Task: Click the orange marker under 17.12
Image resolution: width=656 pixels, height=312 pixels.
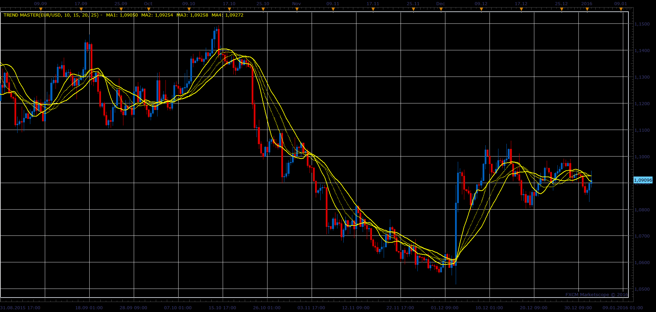Action: coord(521,9)
